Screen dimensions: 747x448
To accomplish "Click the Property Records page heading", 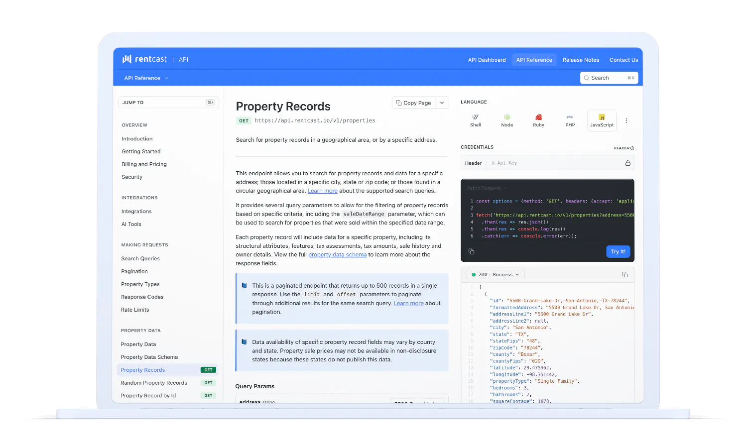I will [283, 107].
